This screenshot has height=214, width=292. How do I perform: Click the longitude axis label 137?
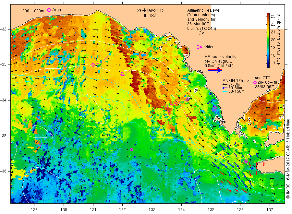270,210
